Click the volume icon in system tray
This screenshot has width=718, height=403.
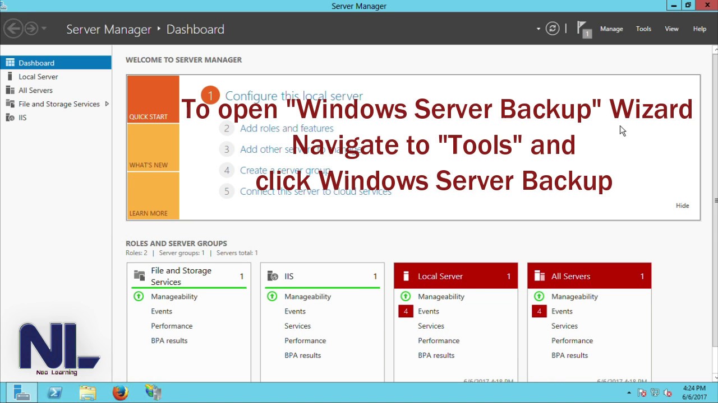[668, 393]
